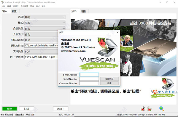The width and height of the screenshot is (178, 117).
Task: Open the 介质大小 dropdown
Action: tap(41, 34)
